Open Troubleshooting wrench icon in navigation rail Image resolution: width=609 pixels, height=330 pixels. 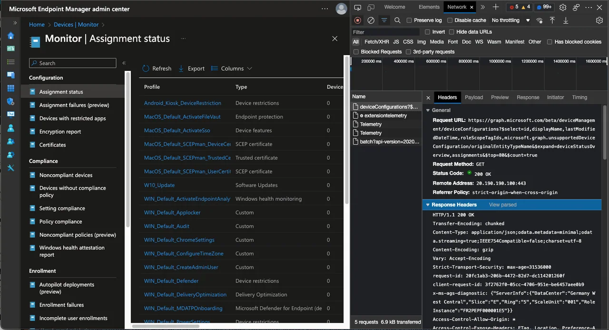10,168
